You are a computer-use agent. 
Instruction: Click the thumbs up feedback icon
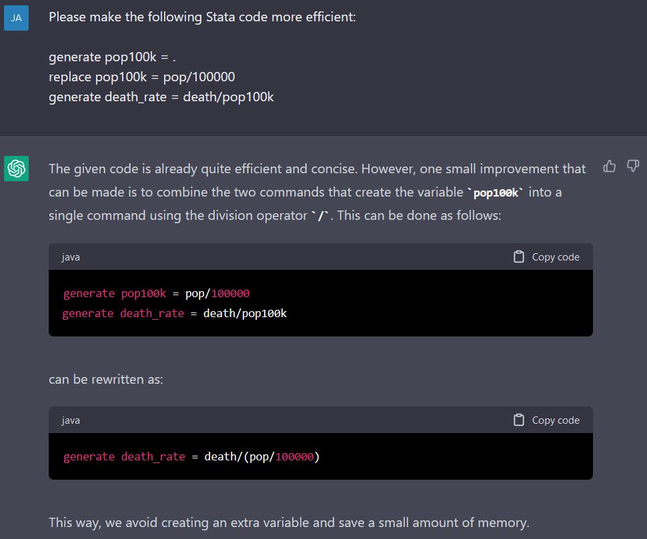610,166
